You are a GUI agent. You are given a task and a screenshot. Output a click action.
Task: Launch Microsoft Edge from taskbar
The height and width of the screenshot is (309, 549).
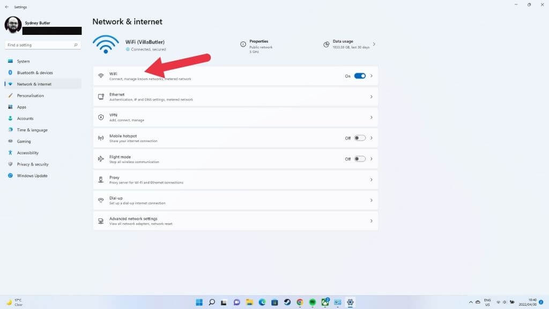click(262, 302)
